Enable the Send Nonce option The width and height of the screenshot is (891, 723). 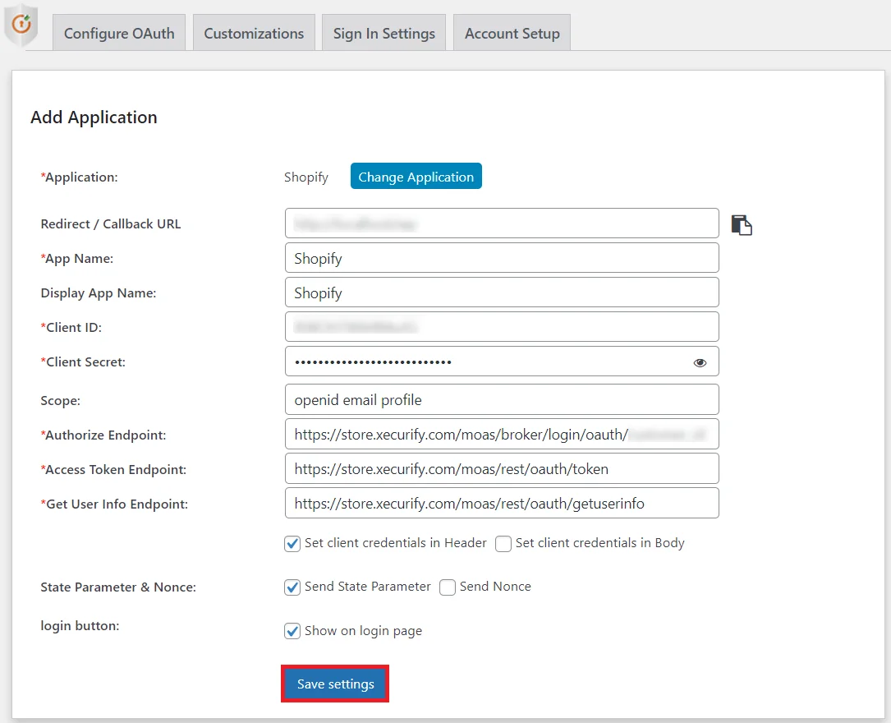click(447, 587)
